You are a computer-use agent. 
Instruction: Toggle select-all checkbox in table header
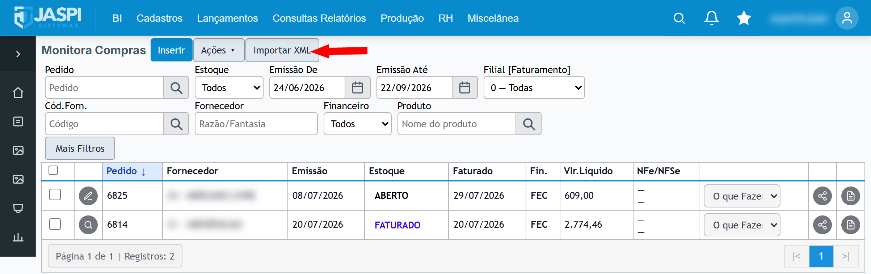[53, 170]
